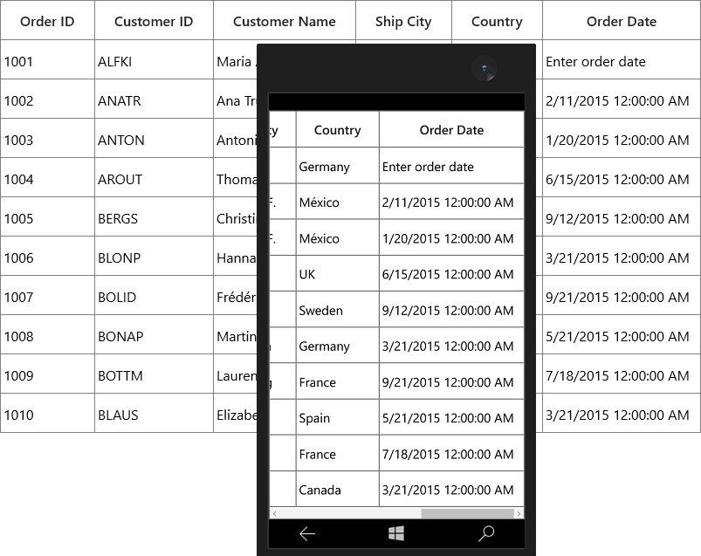Select the cell with order ID 1003
The image size is (701, 556).
click(47, 139)
